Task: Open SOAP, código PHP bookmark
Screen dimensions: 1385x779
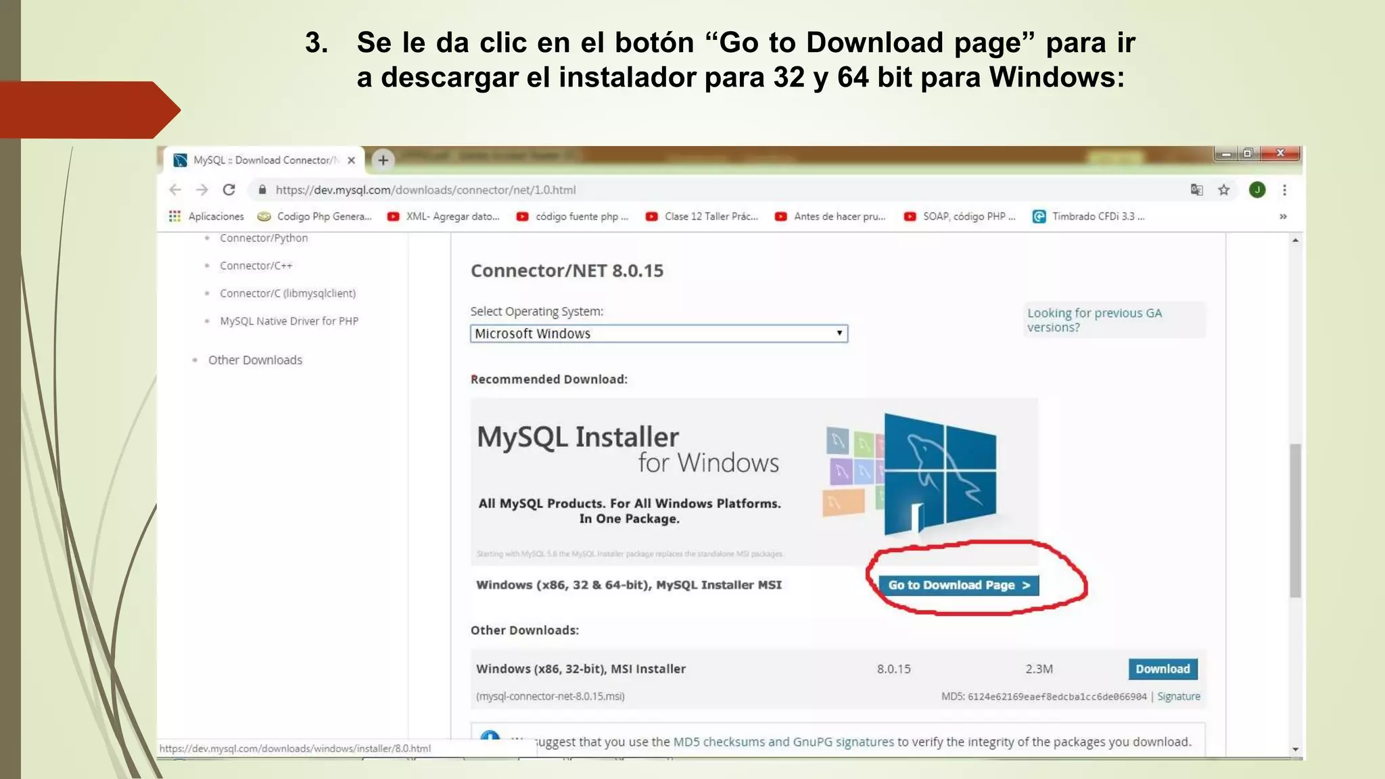Action: click(x=960, y=216)
